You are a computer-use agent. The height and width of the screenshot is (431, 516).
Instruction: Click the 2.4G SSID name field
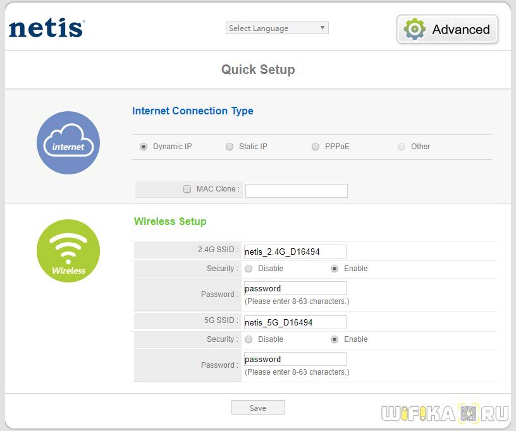[x=295, y=252]
